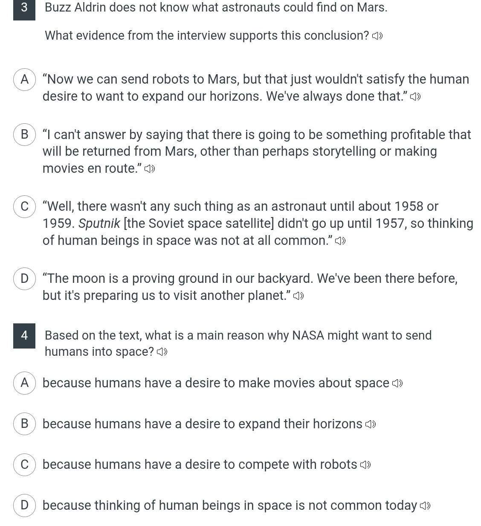Choose option D for question 3

(x=24, y=279)
